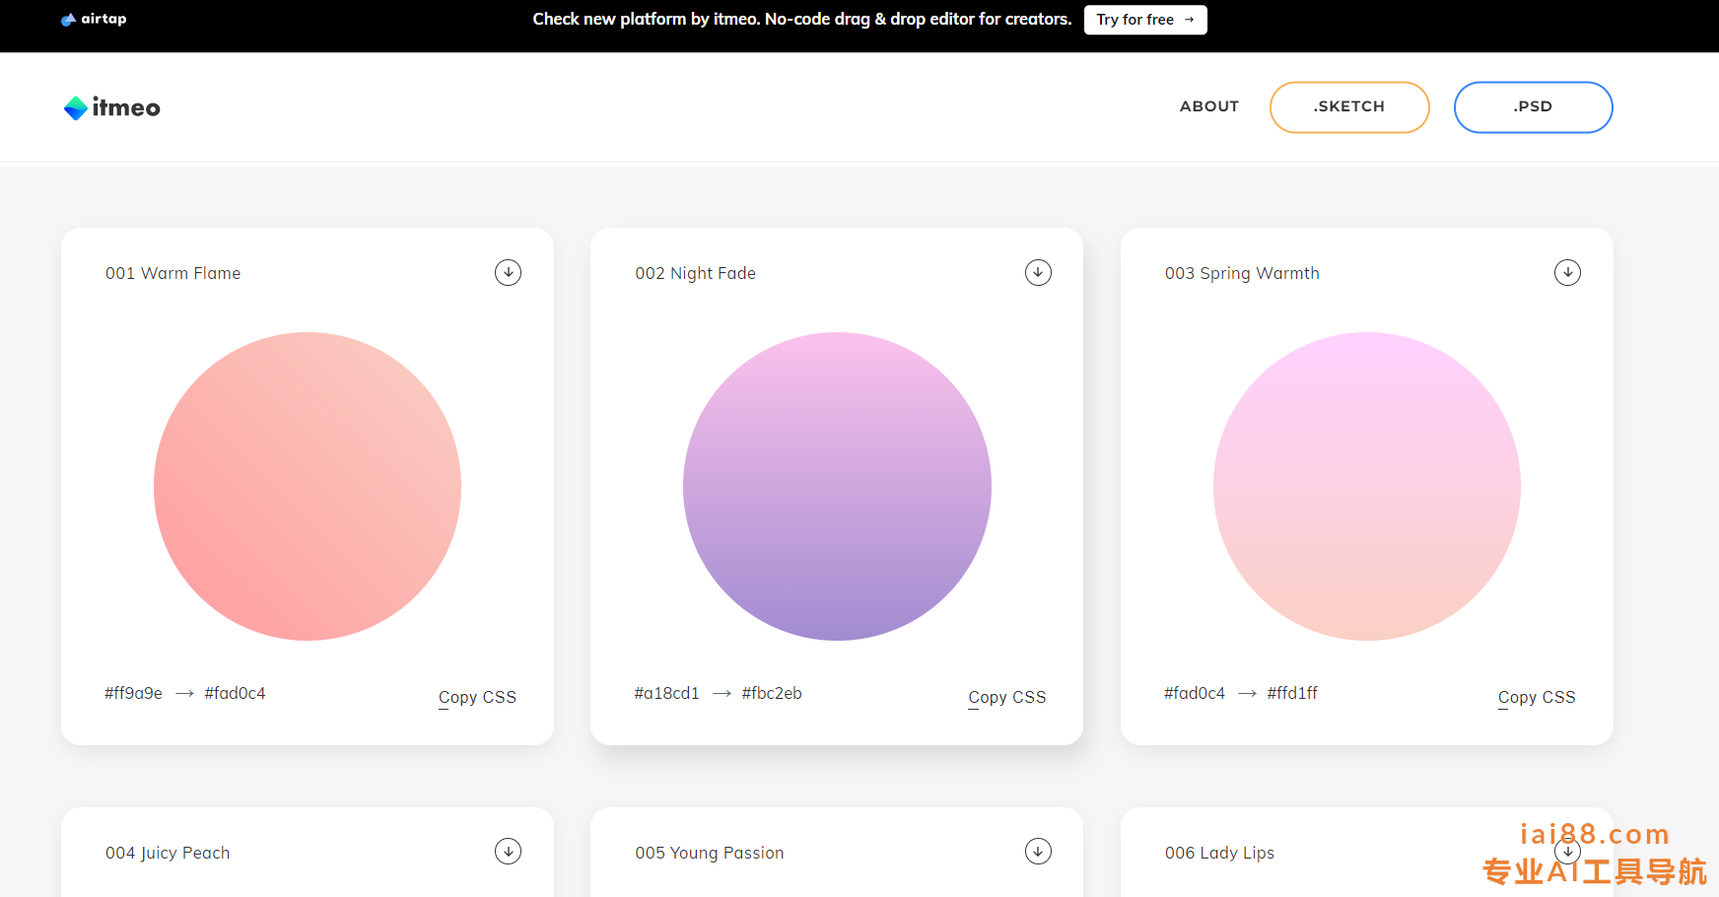Click the itmeo logo in header
Image resolution: width=1719 pixels, height=897 pixels.
[x=112, y=107]
